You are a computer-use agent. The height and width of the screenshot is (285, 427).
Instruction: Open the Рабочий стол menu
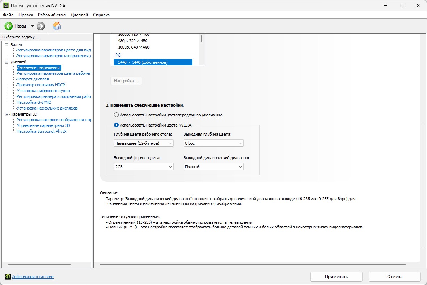(x=52, y=15)
